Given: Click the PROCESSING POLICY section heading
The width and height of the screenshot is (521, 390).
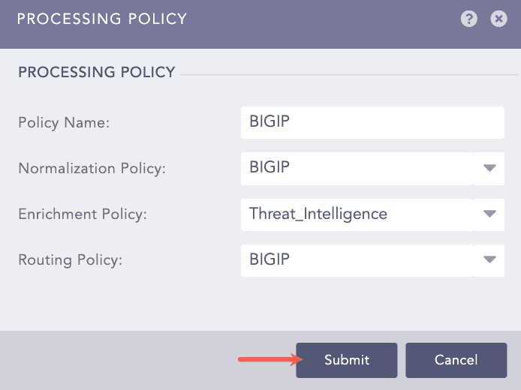Looking at the screenshot, I should coord(96,73).
